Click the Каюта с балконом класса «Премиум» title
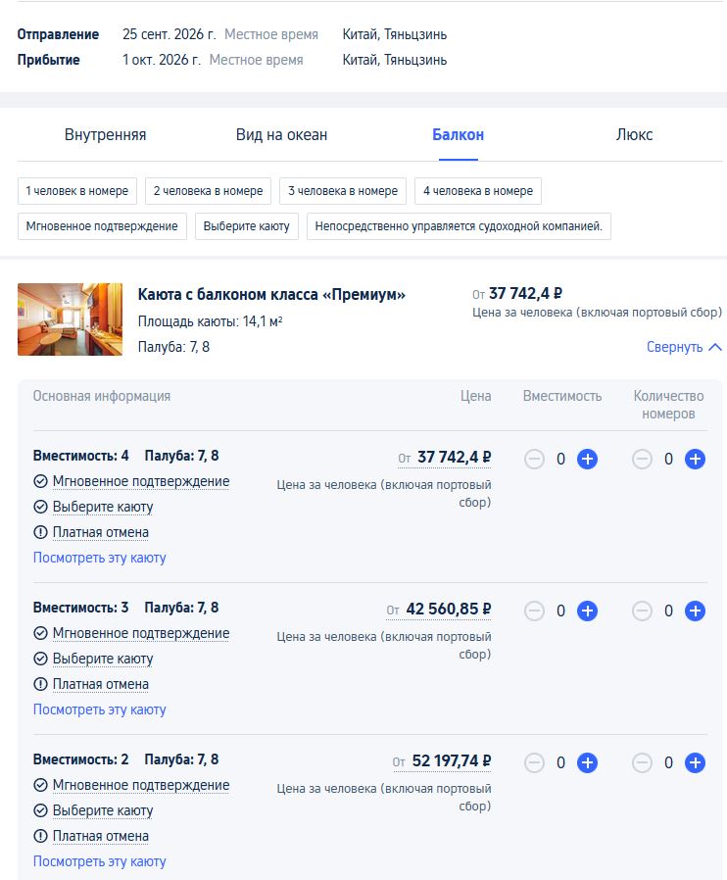Viewport: 727px width, 880px height. coord(271,295)
